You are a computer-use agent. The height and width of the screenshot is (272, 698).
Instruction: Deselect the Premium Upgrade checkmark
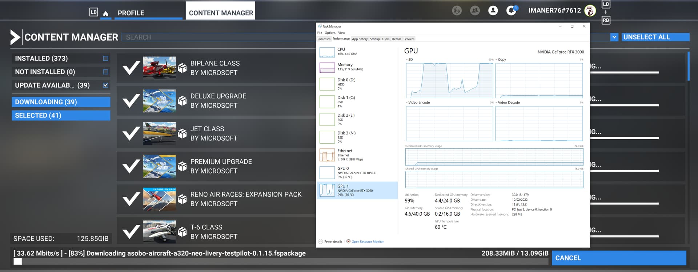(x=131, y=166)
